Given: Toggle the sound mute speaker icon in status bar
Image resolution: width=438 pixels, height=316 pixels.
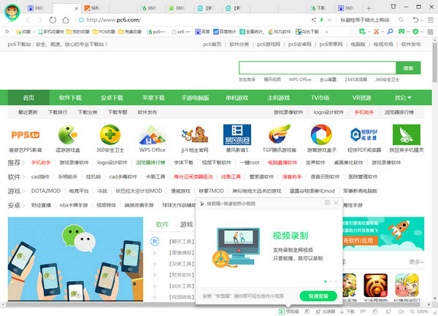Looking at the screenshot, I should [401, 311].
